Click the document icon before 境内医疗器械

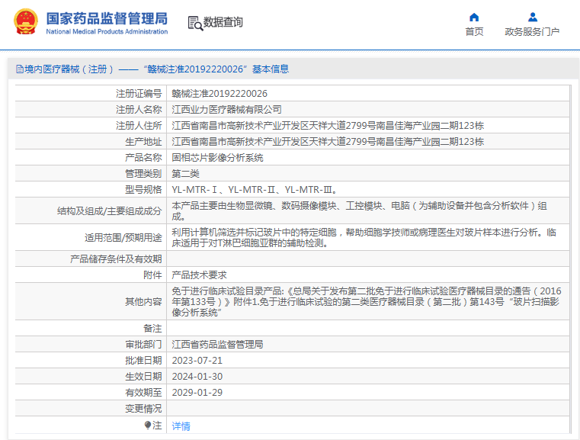coord(20,69)
